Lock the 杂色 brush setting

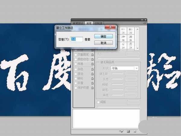pos(92,69)
